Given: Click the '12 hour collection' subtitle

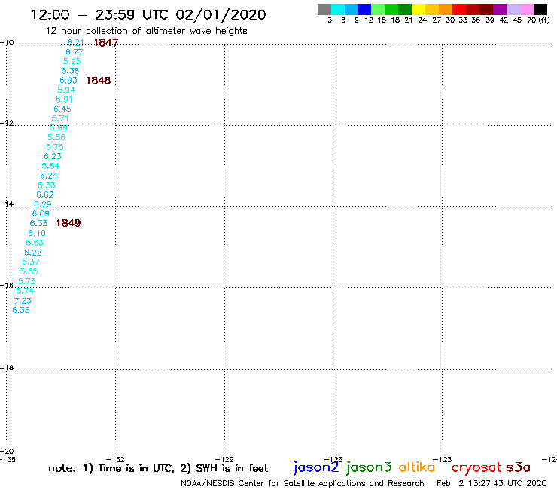Looking at the screenshot, I should coord(146,31).
